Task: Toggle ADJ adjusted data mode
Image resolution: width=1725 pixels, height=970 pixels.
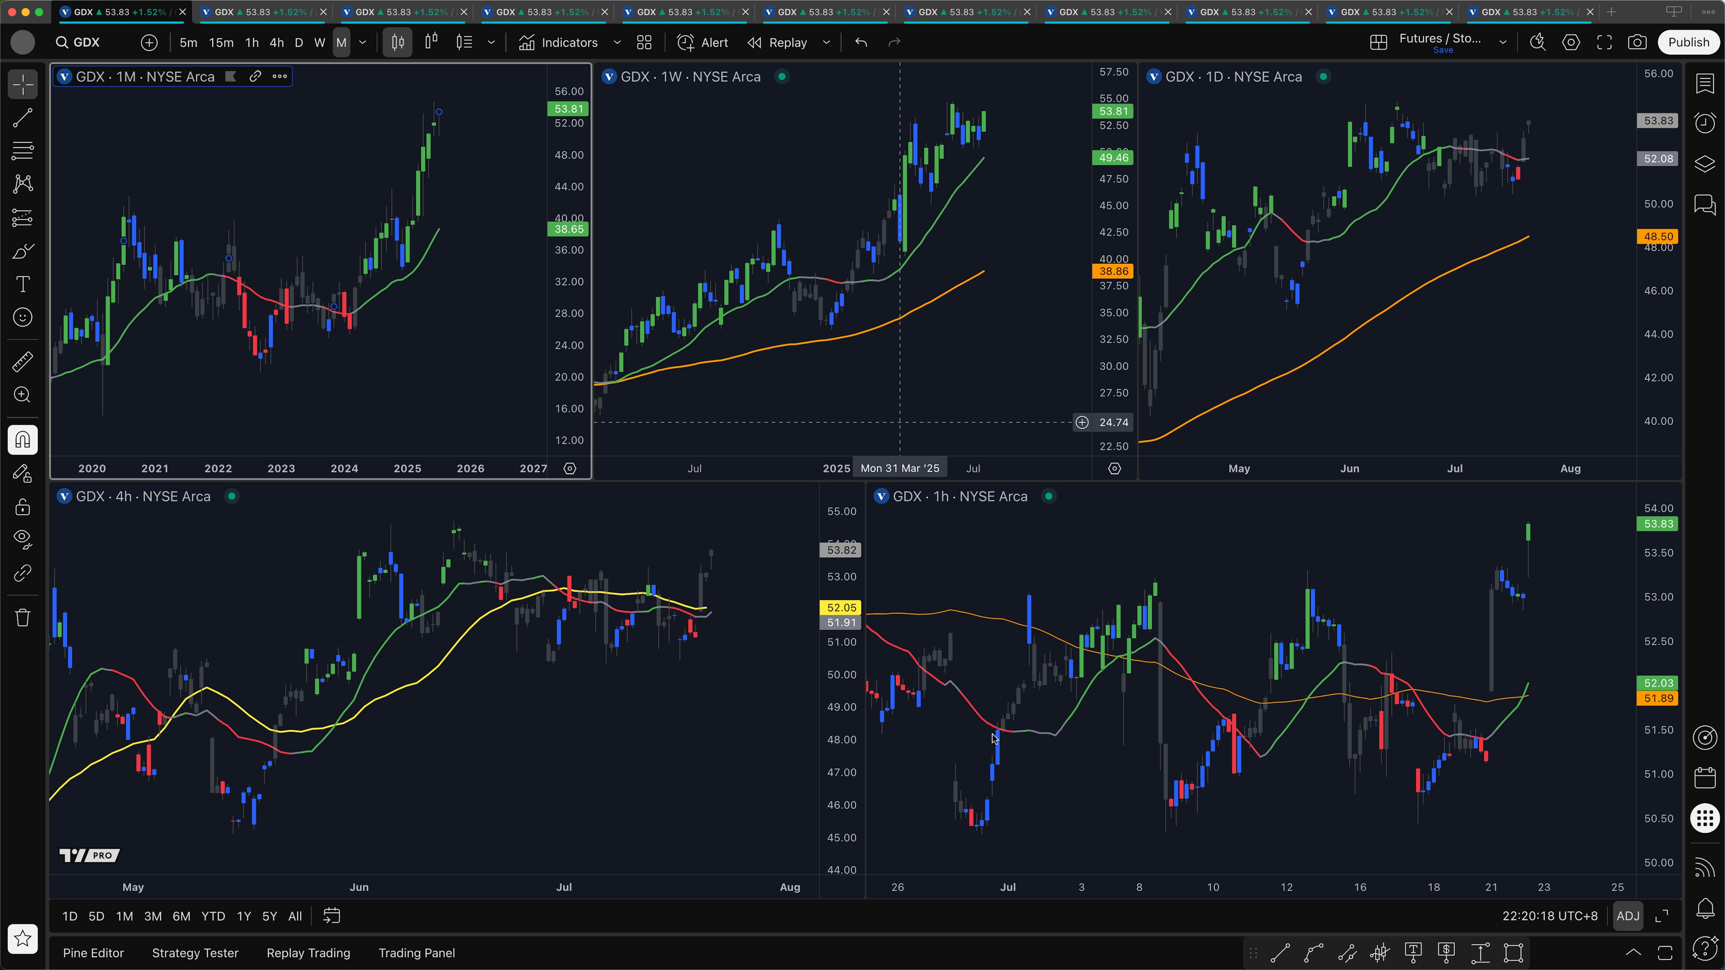Action: [1628, 916]
